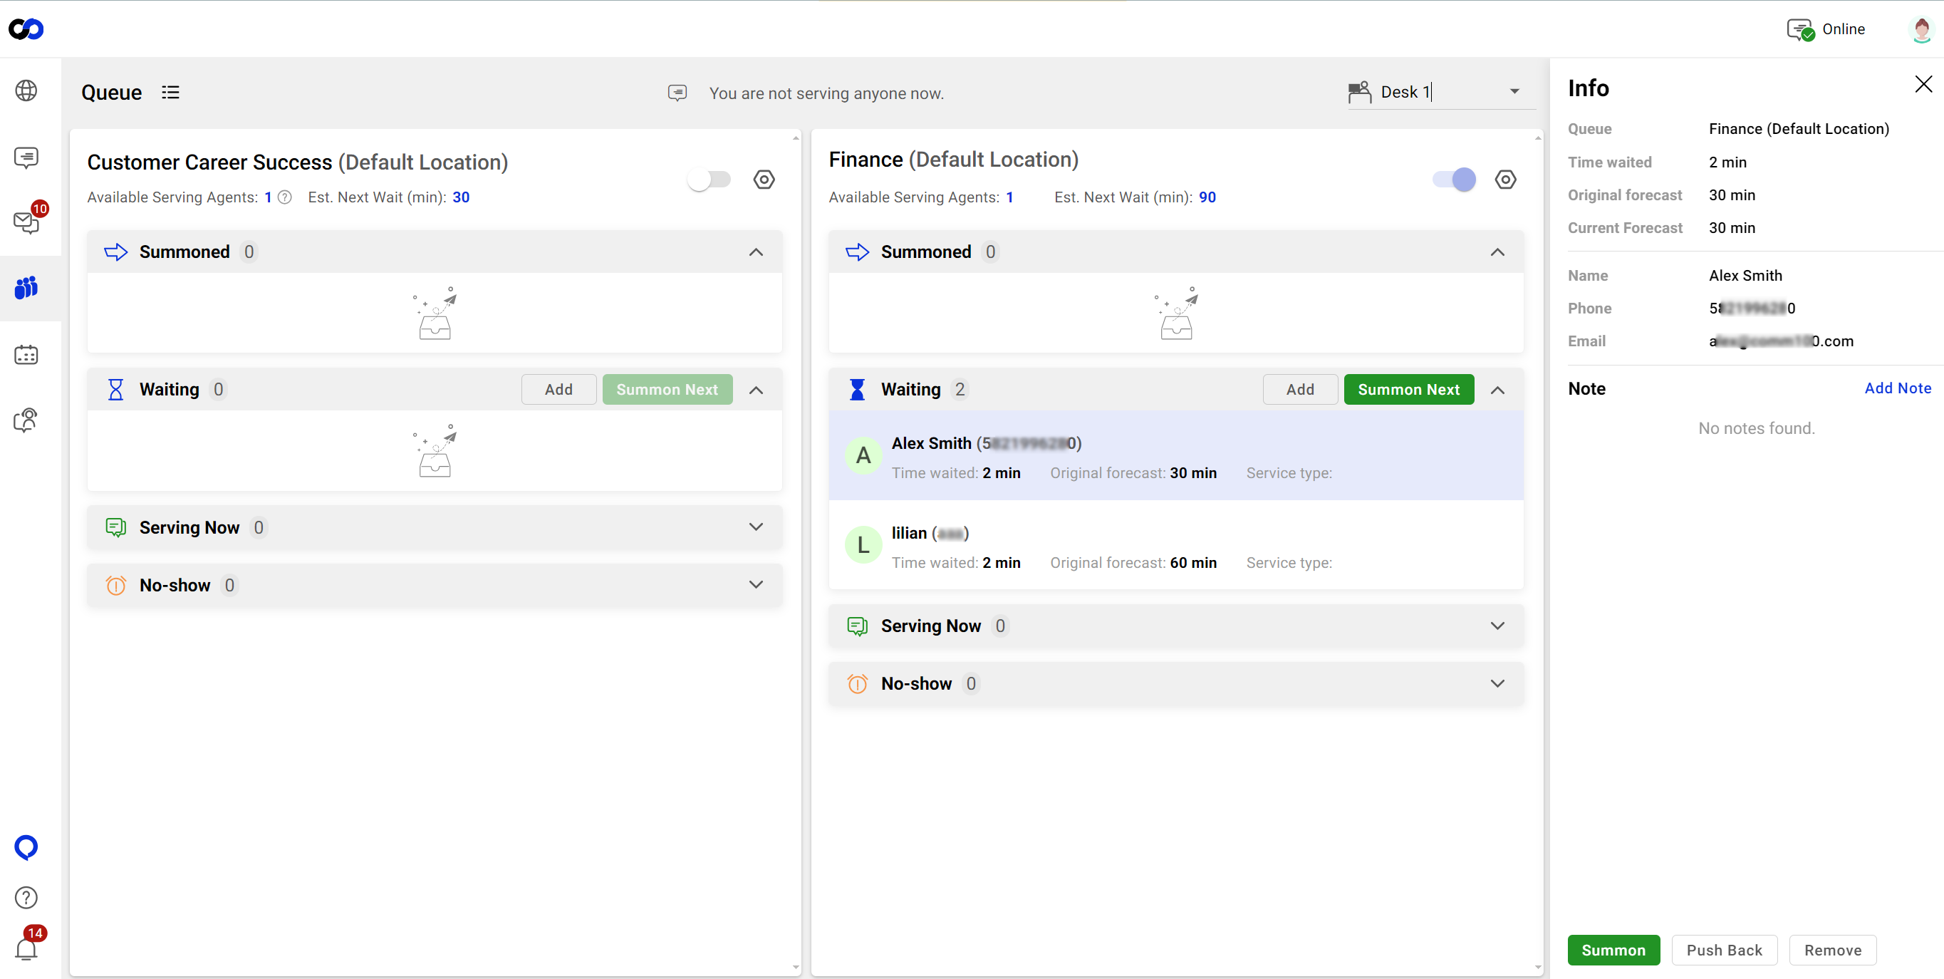Click Add in Customer Career Success Waiting
Viewport: 1944px width, 979px height.
(559, 390)
